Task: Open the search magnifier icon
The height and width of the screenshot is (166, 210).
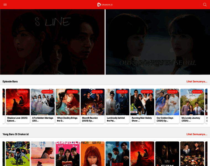Action: coord(205,4)
